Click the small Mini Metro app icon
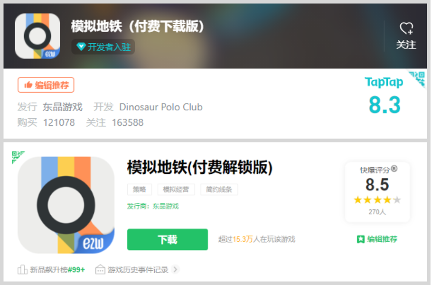 pos(37,36)
